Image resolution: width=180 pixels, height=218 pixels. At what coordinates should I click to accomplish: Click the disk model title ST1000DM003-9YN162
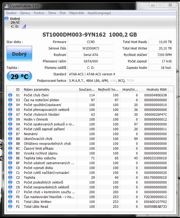tap(74, 35)
